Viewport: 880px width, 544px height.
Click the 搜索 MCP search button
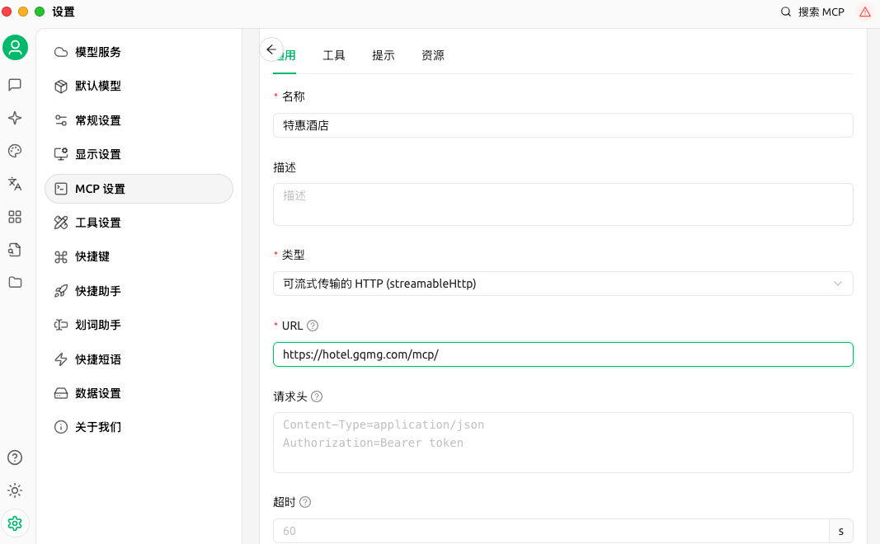(x=813, y=12)
